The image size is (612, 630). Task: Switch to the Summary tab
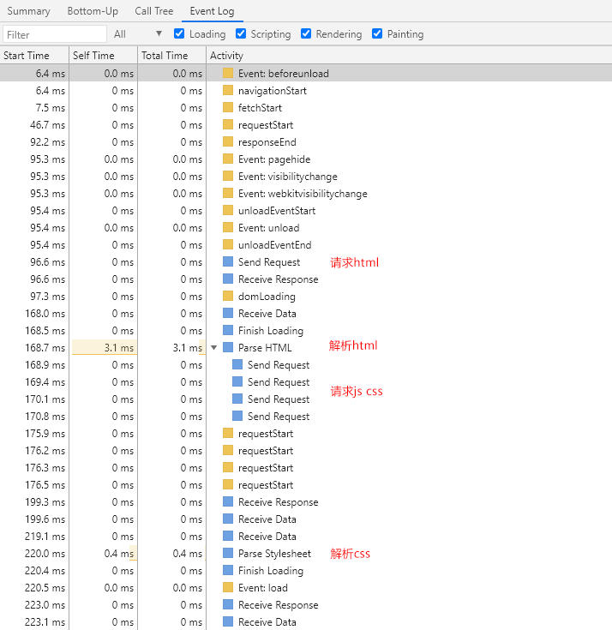29,11
